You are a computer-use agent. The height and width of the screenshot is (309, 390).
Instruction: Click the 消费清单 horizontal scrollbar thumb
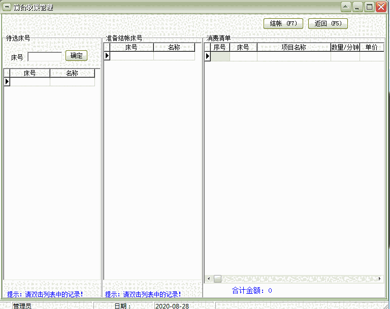[217, 279]
